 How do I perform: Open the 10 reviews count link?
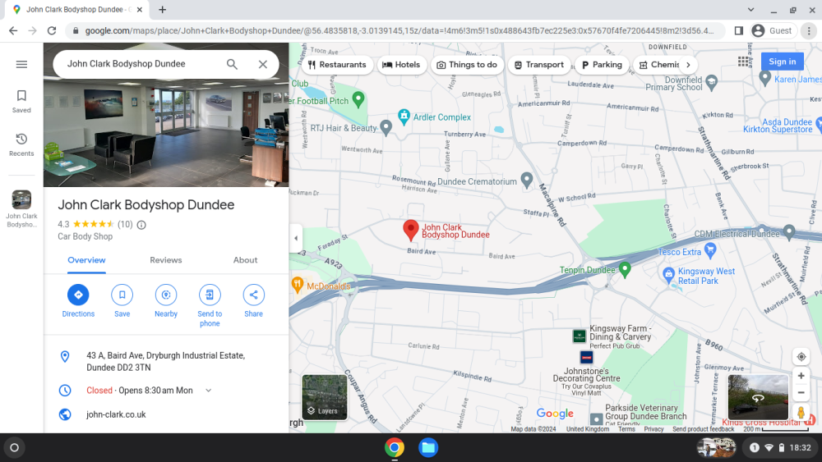coord(125,225)
